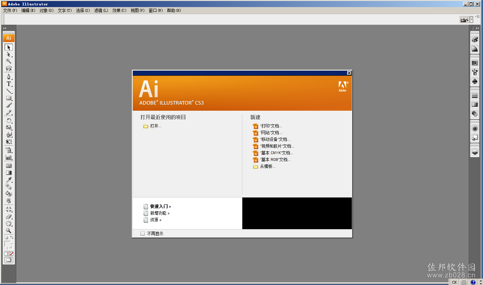The image size is (483, 285).
Task: Open the 对象(O) menu
Action: tap(47, 10)
